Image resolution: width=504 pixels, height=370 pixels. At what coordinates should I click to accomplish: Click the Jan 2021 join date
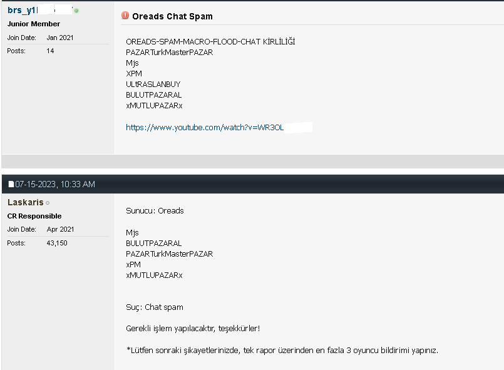59,38
